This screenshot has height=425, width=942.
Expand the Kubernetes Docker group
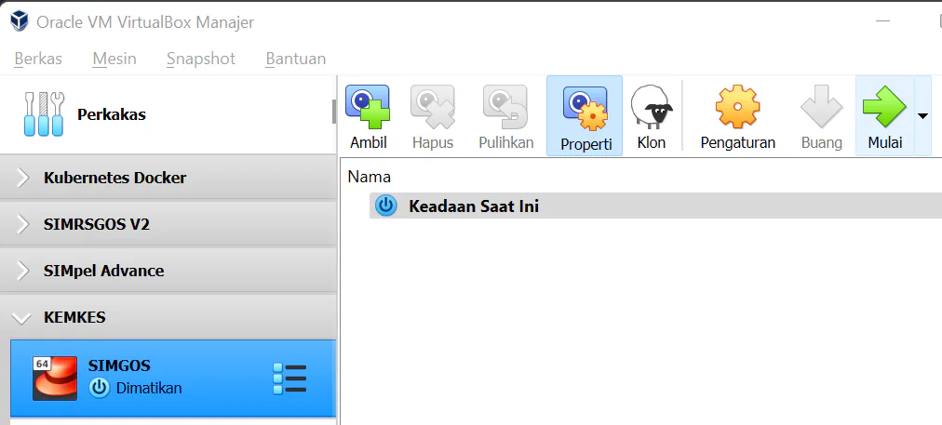click(22, 178)
